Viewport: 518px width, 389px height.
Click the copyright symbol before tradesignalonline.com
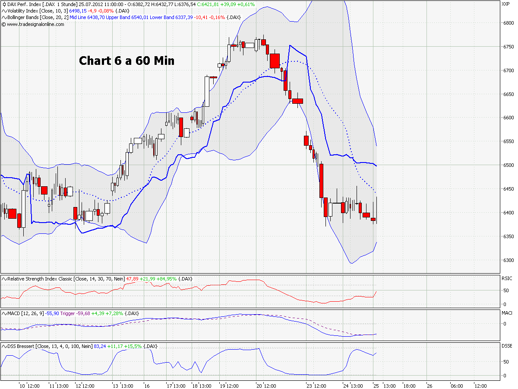[3, 25]
